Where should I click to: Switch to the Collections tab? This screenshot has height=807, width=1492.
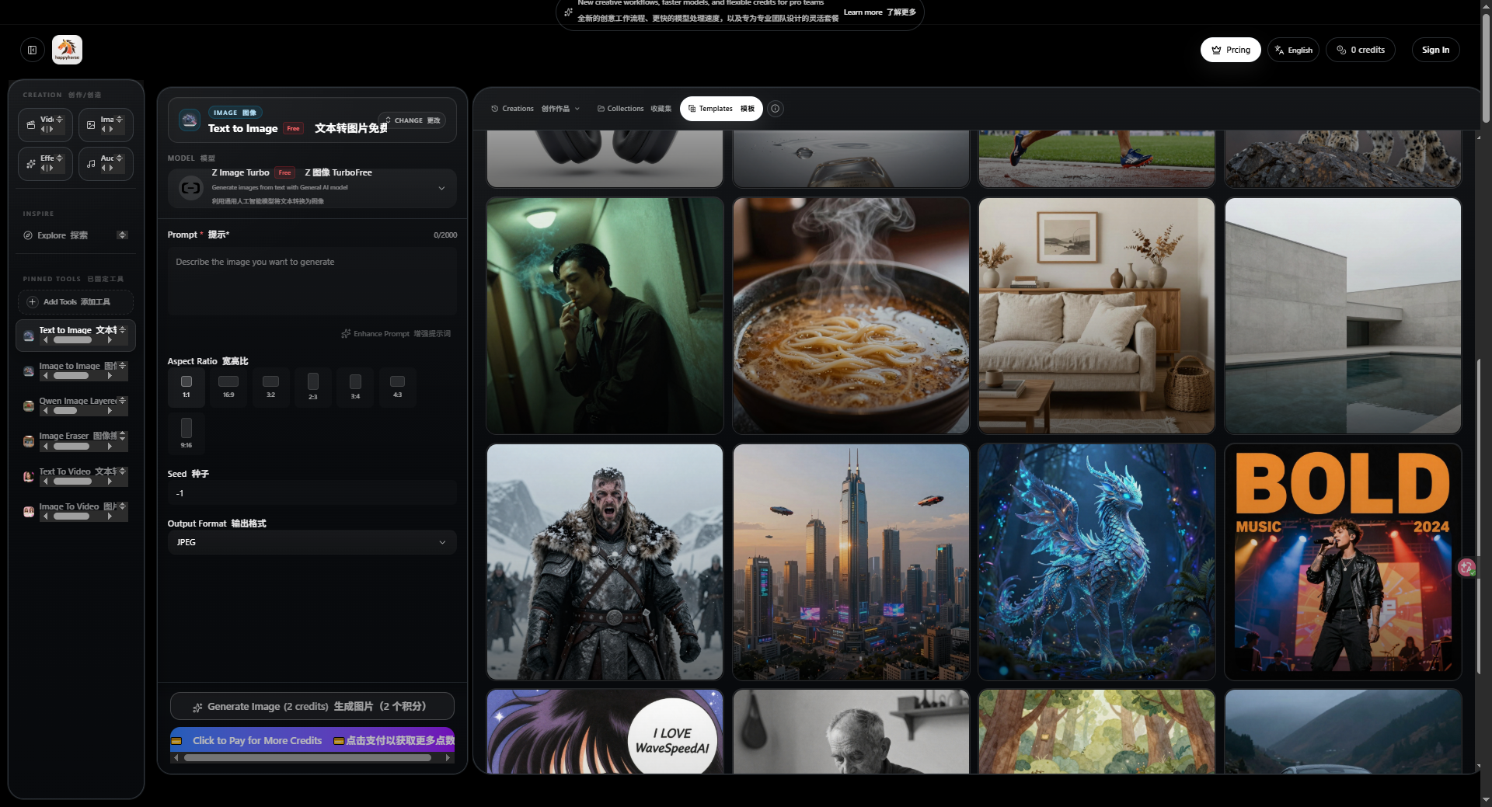[x=634, y=109]
